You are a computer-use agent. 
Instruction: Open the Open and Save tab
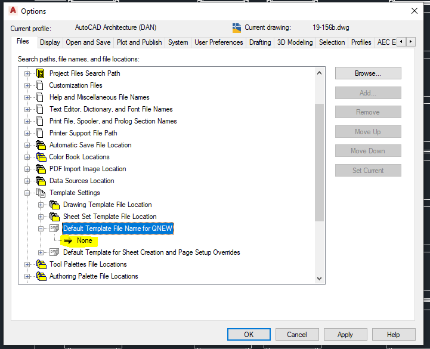point(88,42)
